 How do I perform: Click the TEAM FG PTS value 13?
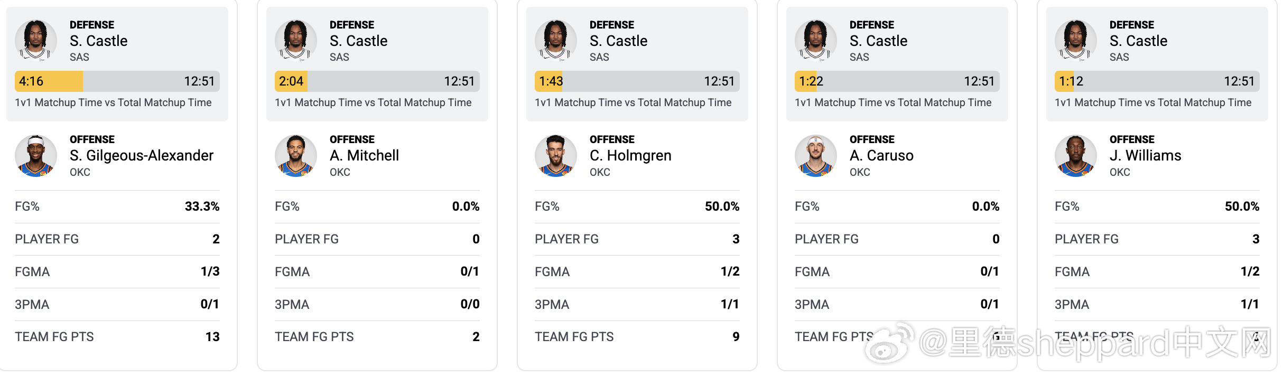tap(212, 337)
